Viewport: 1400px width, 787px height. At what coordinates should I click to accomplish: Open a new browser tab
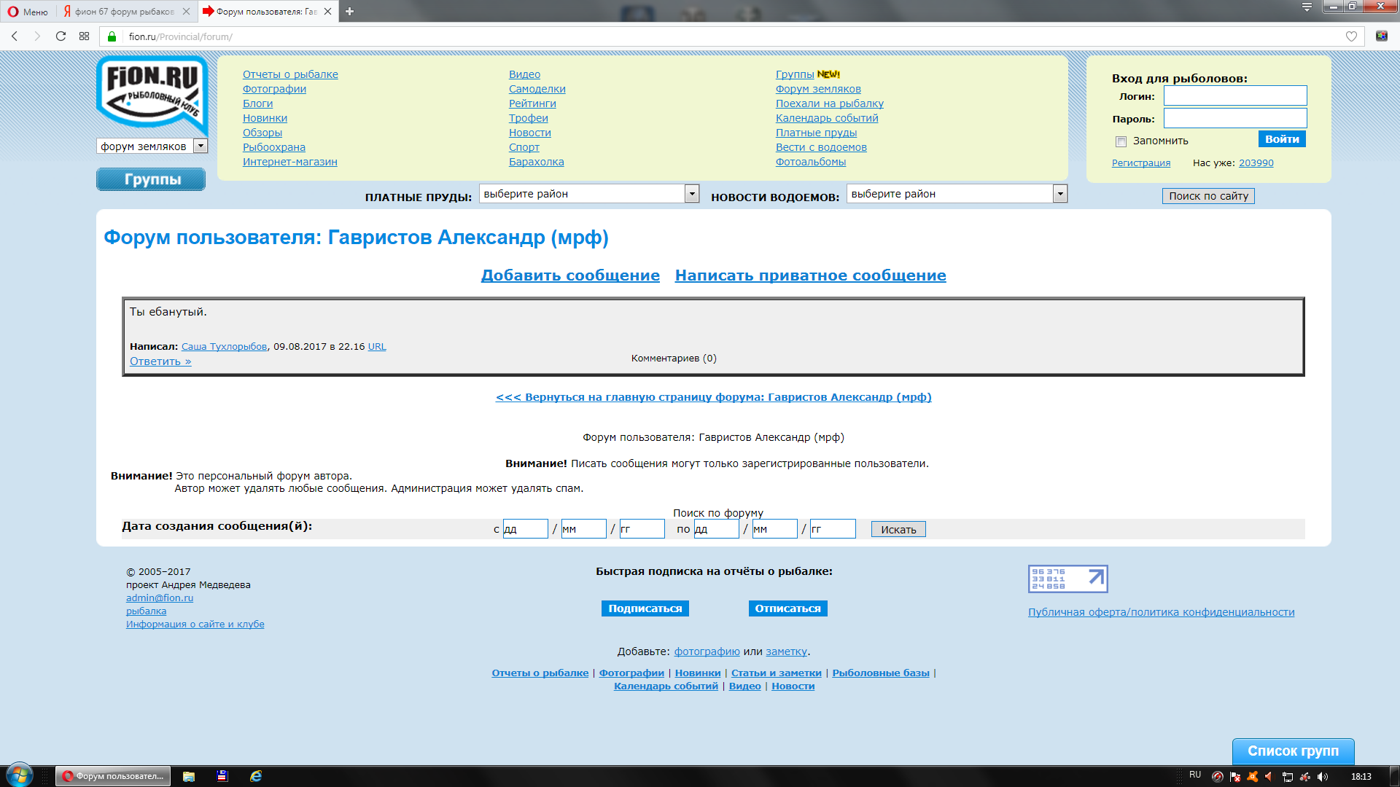click(350, 11)
